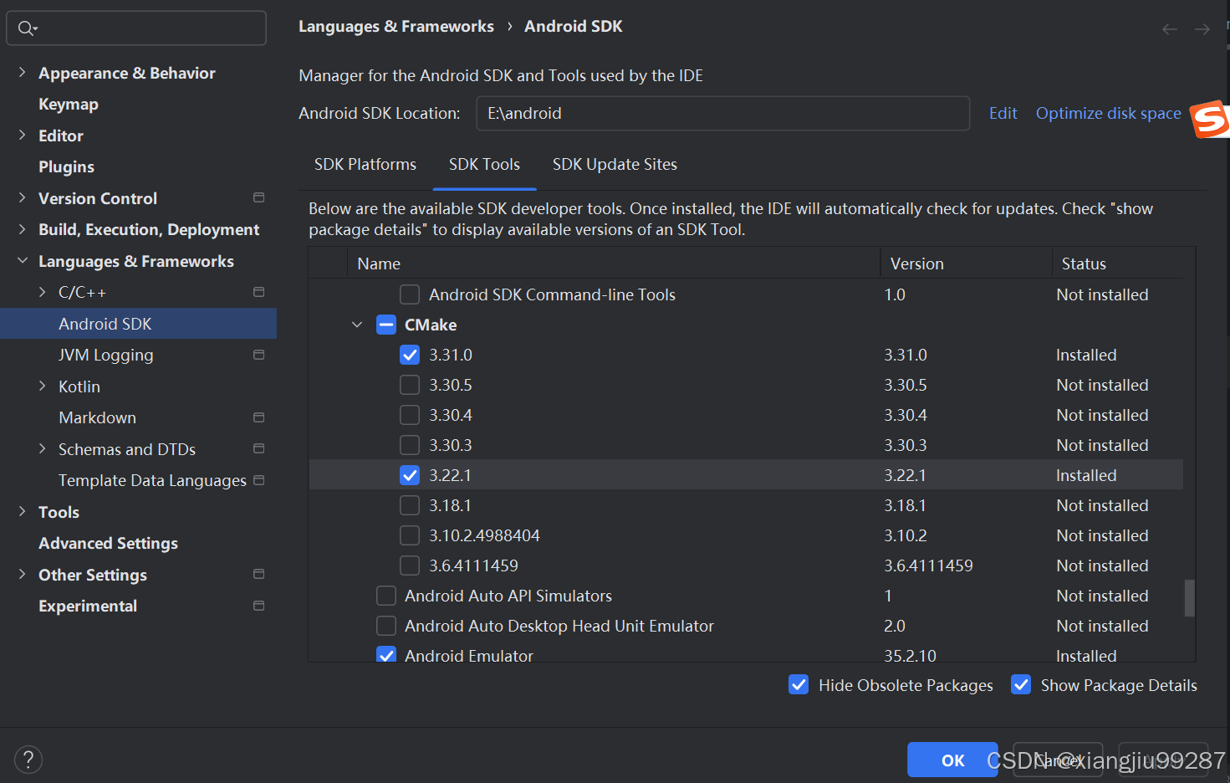Expand the C/C++ subsection

(x=43, y=292)
